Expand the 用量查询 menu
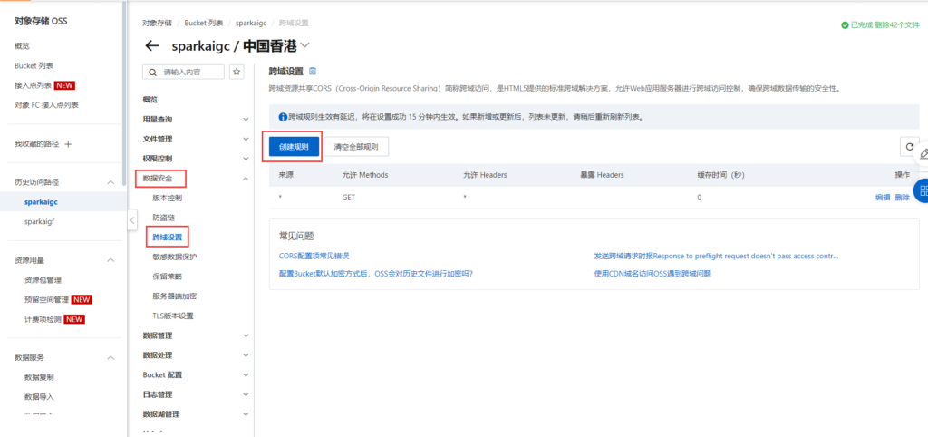Image resolution: width=928 pixels, height=437 pixels. (x=246, y=120)
